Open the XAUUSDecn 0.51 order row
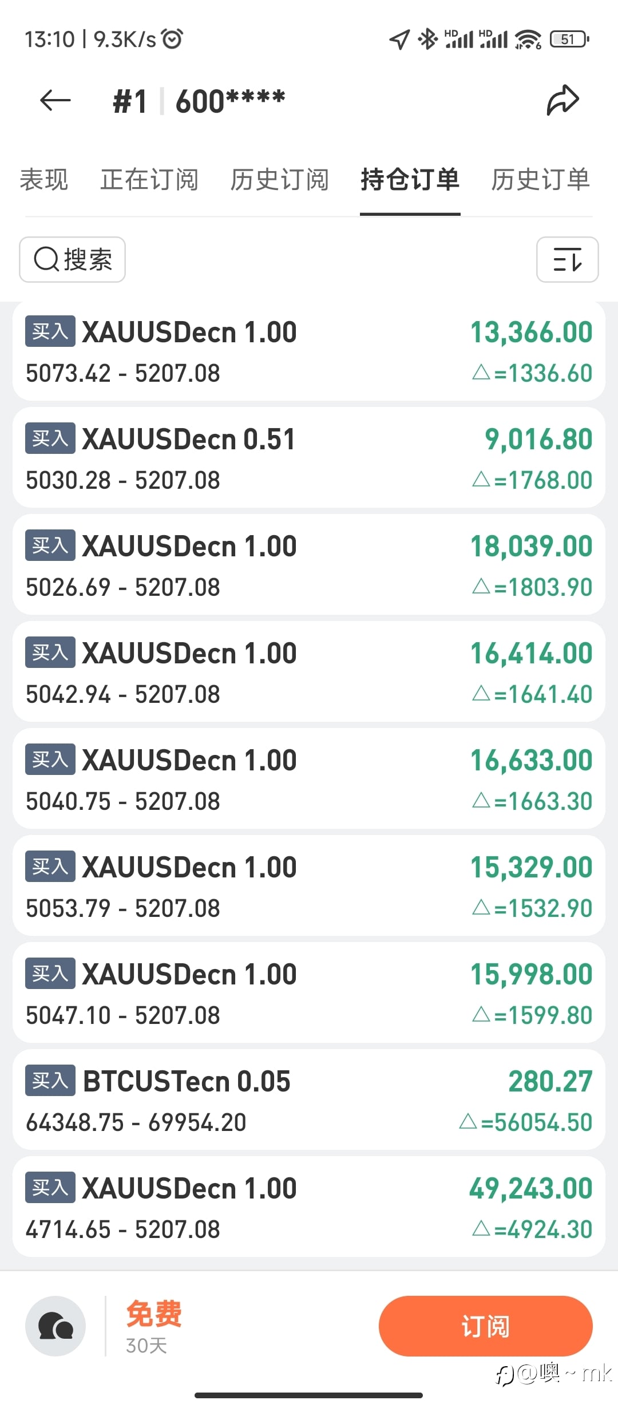This screenshot has width=618, height=1408. click(x=309, y=458)
